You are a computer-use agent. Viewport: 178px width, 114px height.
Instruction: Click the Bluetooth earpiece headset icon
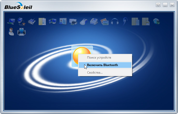pyautogui.click(x=125, y=21)
